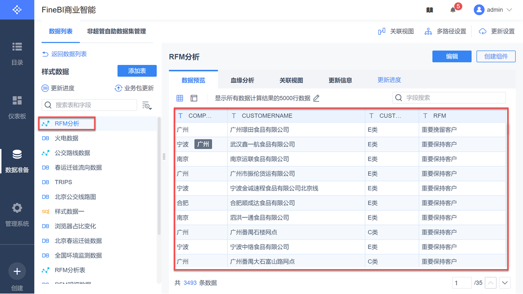Open the sort filter dropdown icon
Image resolution: width=523 pixels, height=294 pixels.
[x=147, y=105]
